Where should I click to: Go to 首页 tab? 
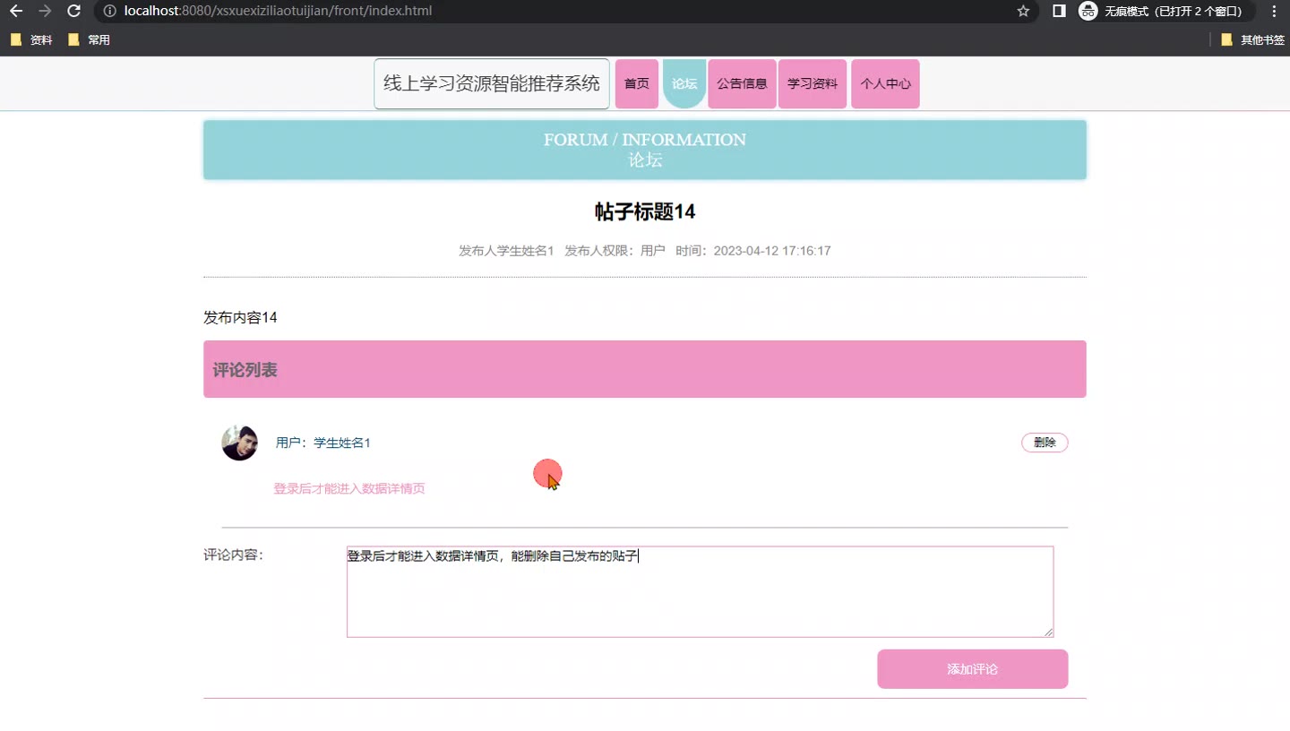click(637, 84)
